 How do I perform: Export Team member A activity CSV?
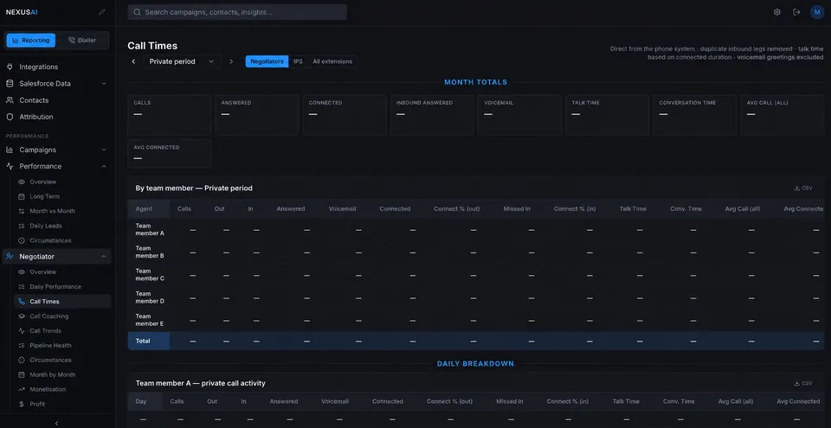[803, 383]
